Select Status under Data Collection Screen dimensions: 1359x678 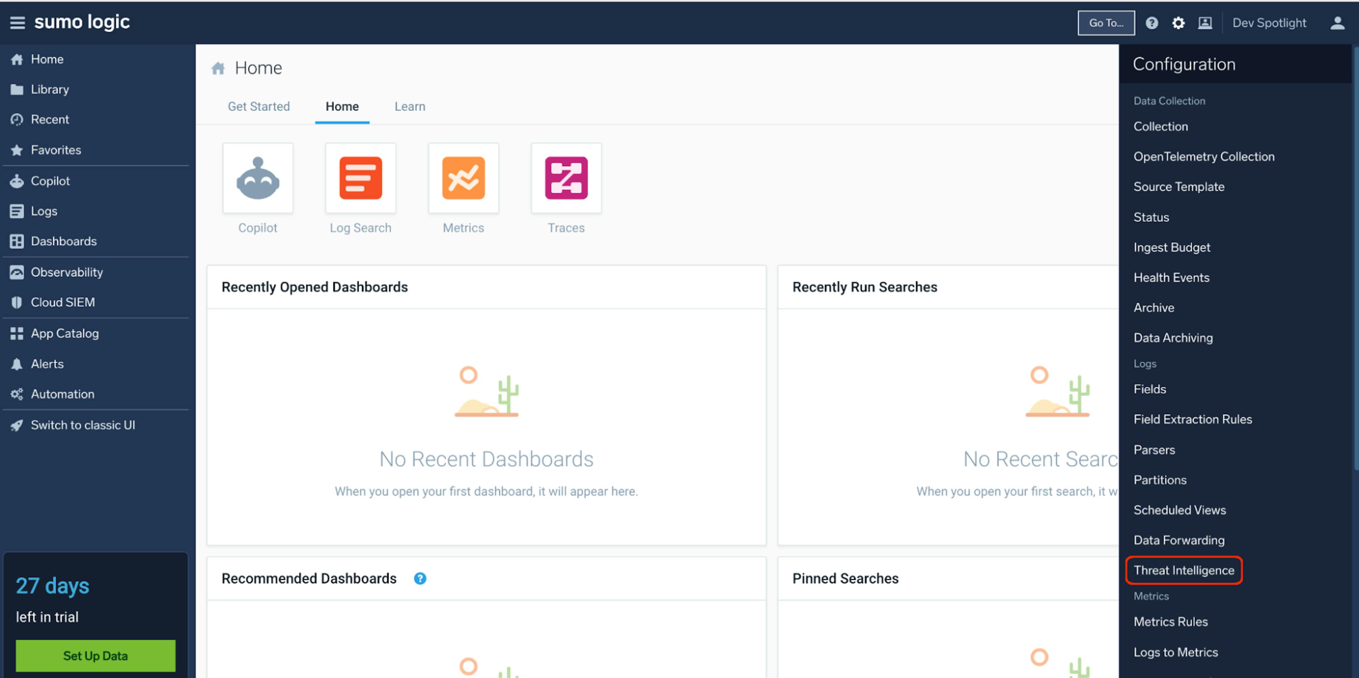pyautogui.click(x=1151, y=217)
